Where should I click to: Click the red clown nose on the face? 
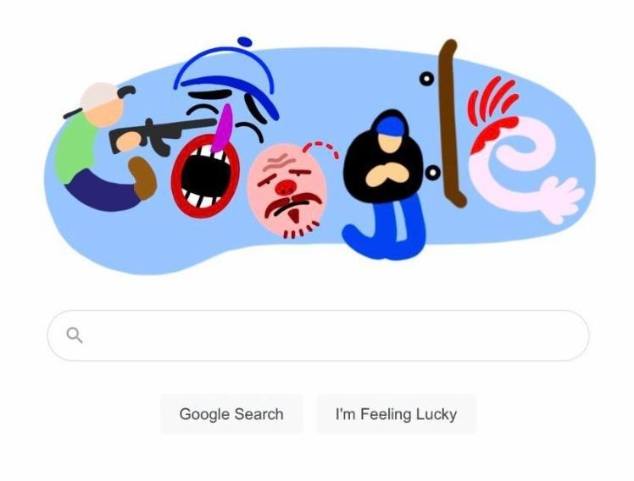[x=286, y=187]
